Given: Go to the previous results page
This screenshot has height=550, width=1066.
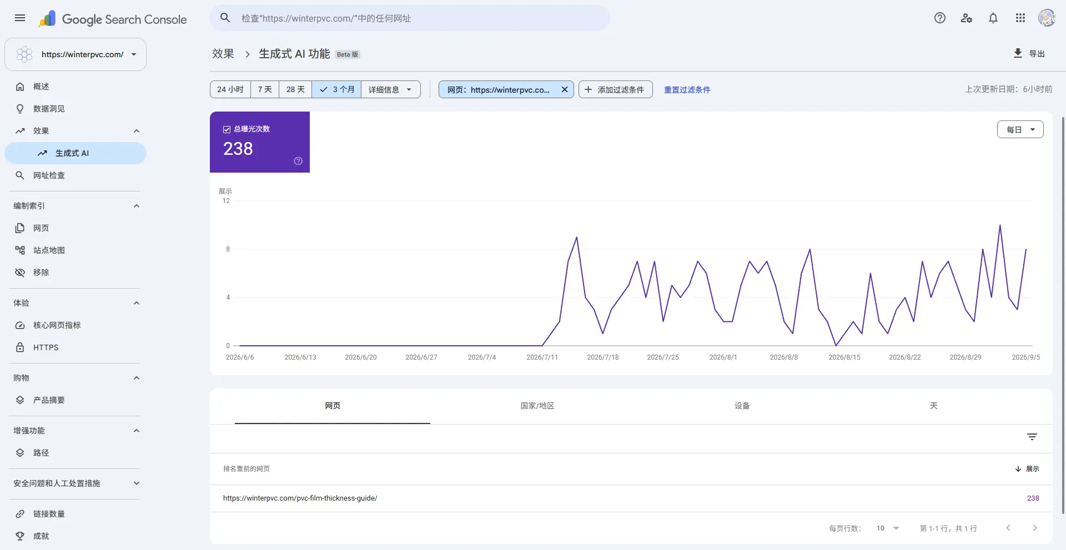Looking at the screenshot, I should pos(1008,528).
